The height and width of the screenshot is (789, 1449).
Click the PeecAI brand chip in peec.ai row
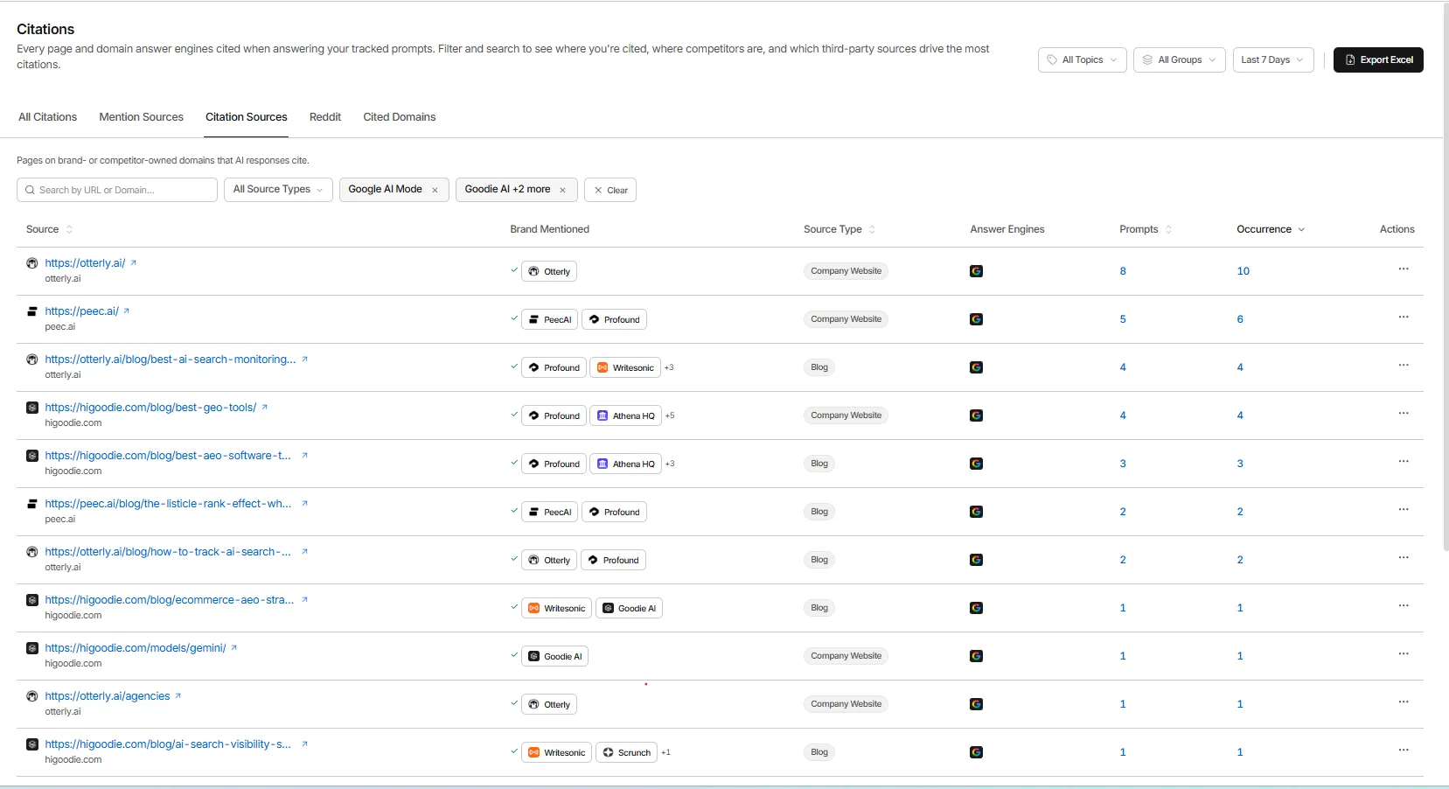(549, 319)
